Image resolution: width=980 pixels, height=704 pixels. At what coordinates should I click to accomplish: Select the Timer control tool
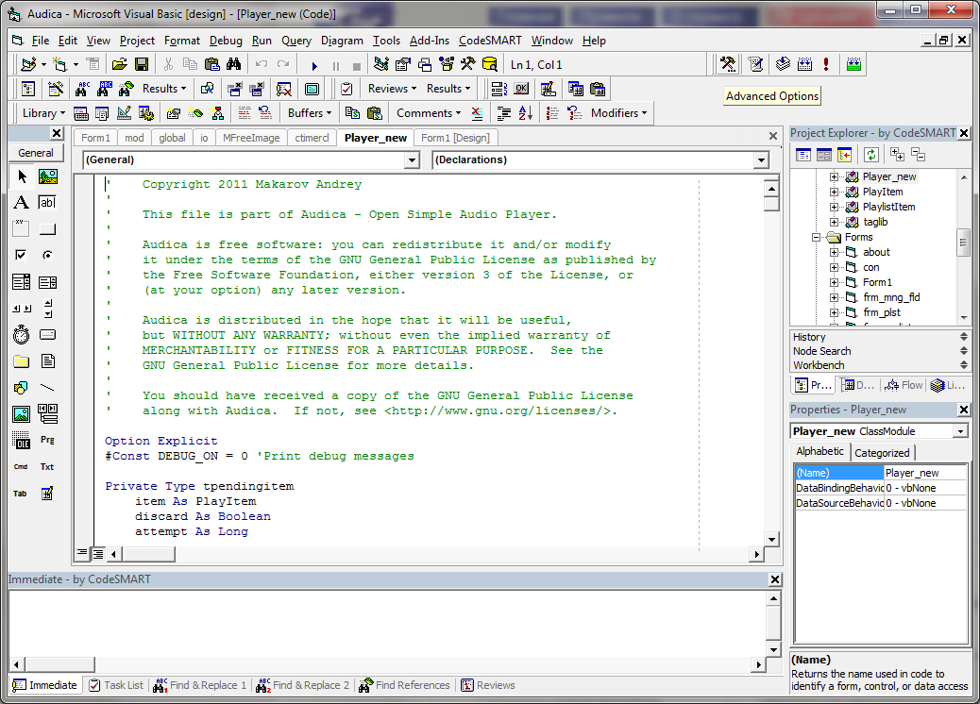coord(22,335)
